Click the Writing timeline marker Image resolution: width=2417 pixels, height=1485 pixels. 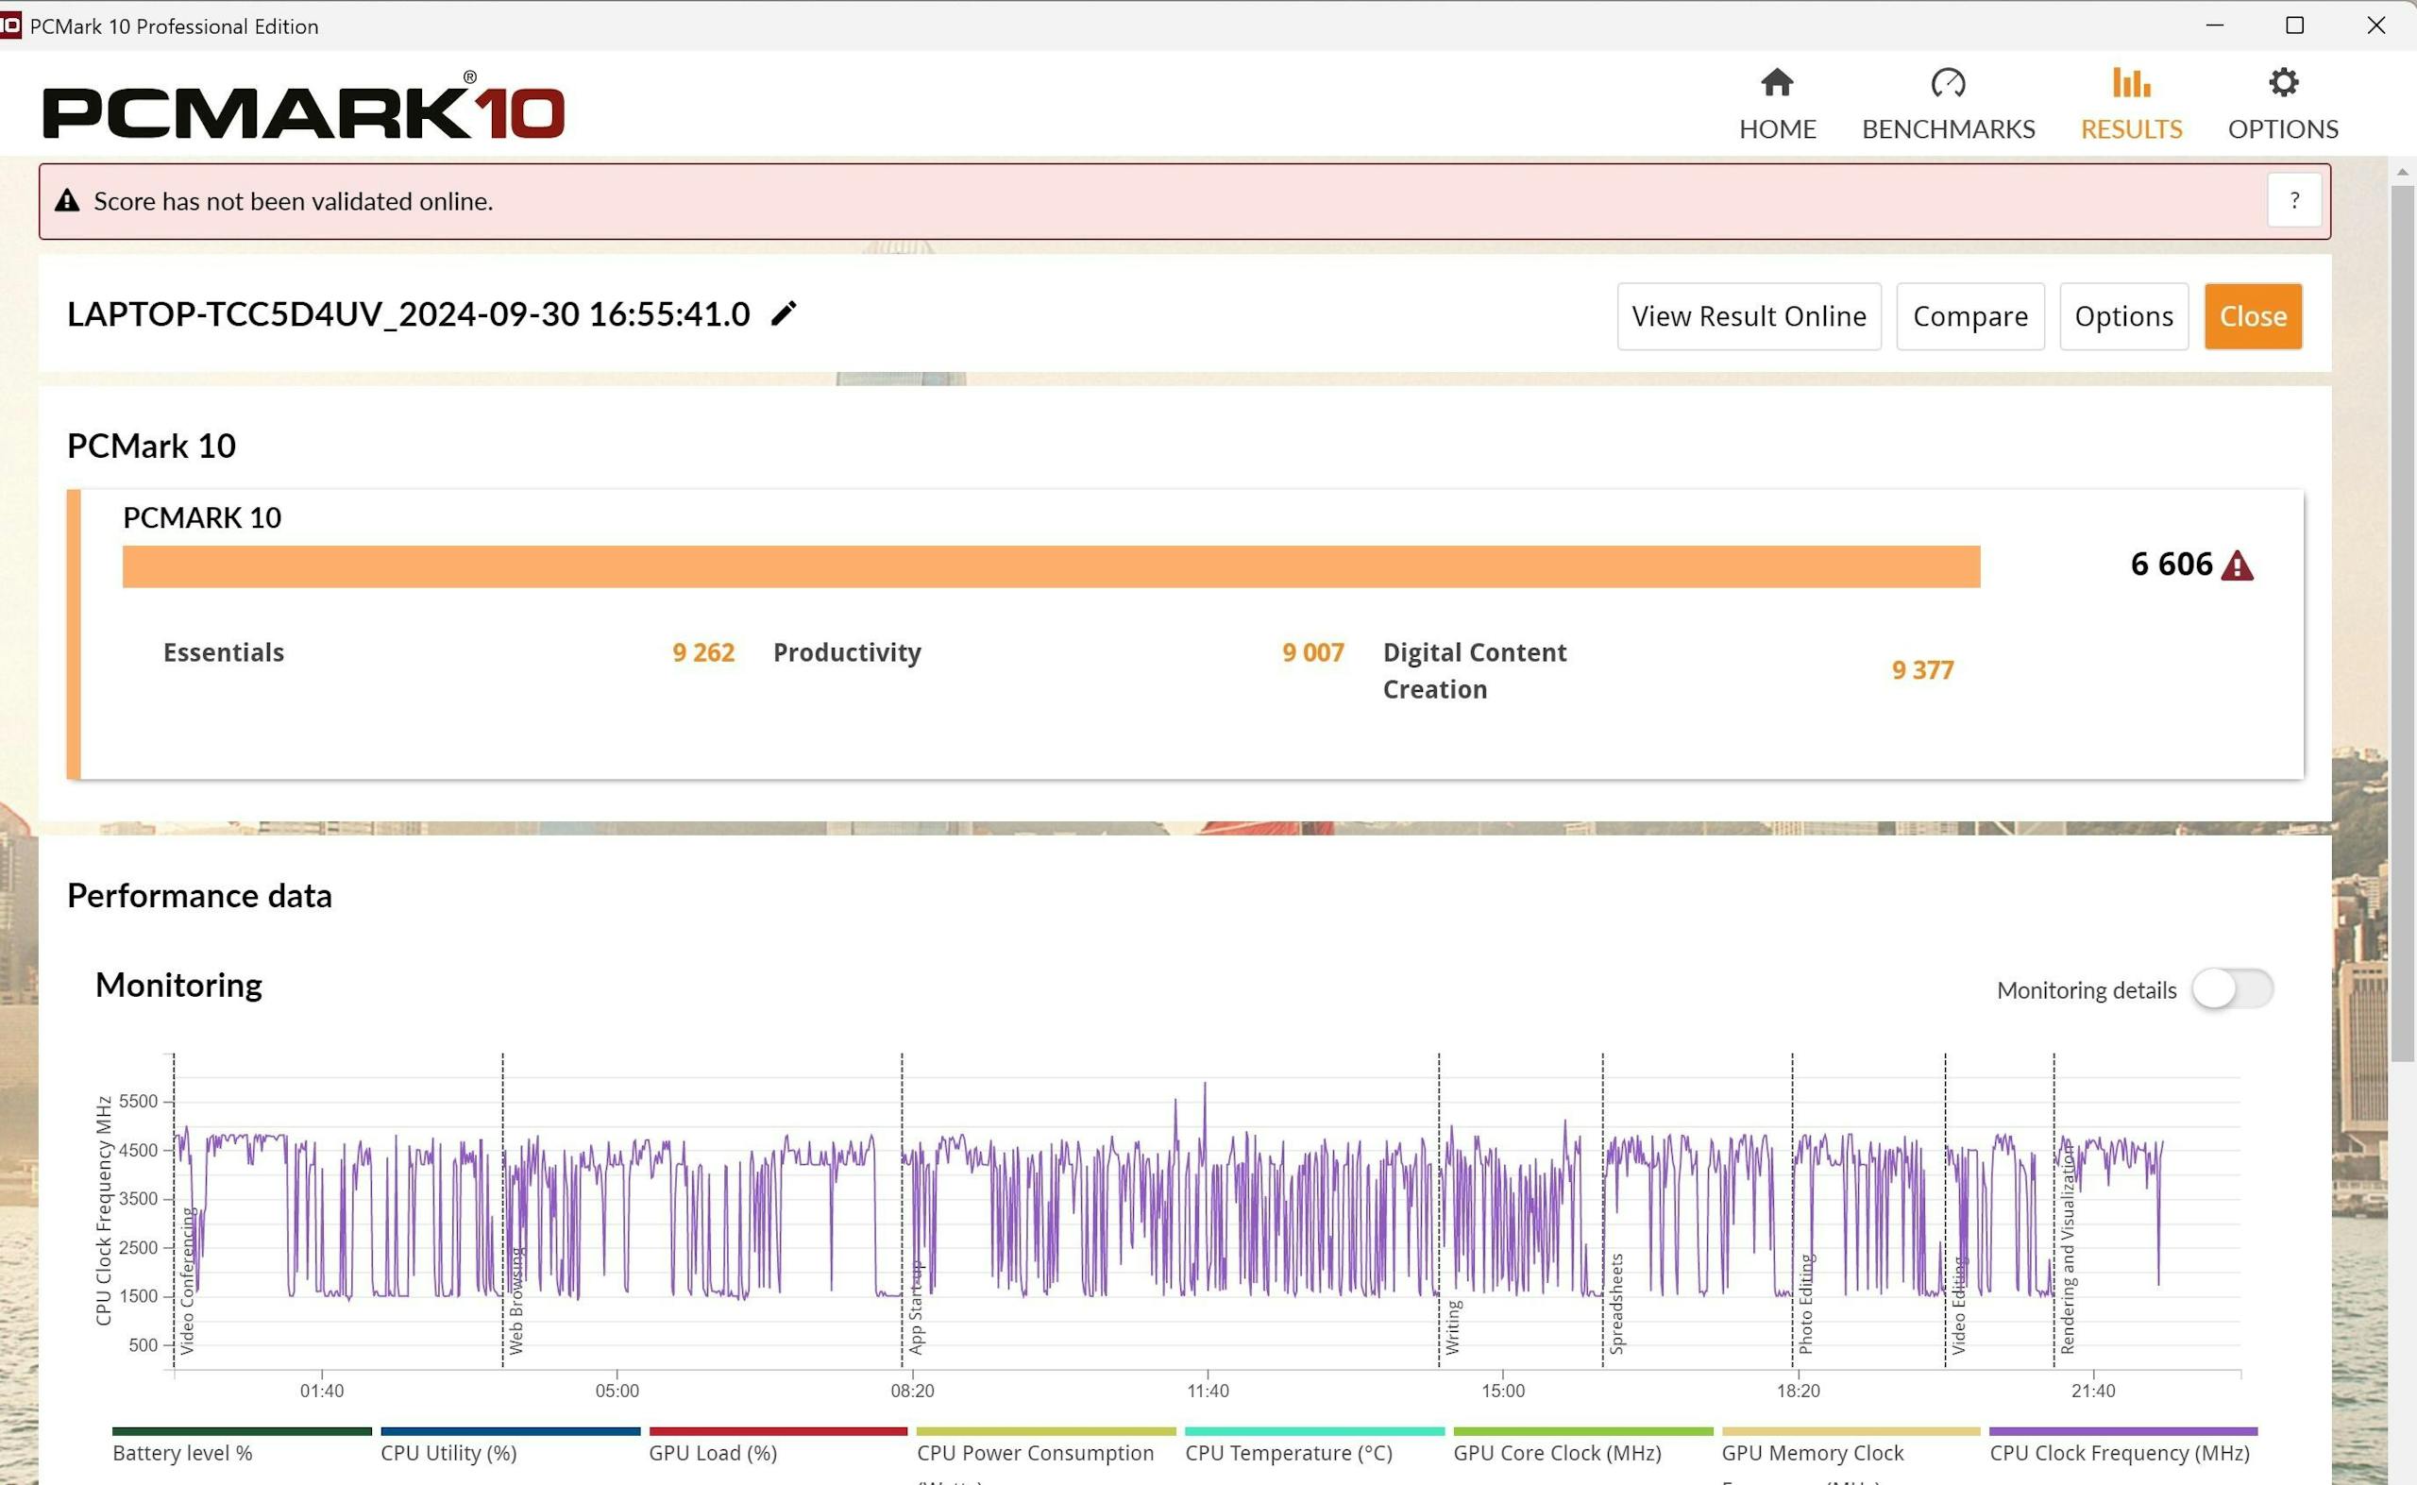(x=1452, y=1327)
